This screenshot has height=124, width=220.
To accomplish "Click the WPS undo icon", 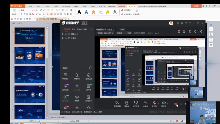I will pyautogui.click(x=27, y=19).
